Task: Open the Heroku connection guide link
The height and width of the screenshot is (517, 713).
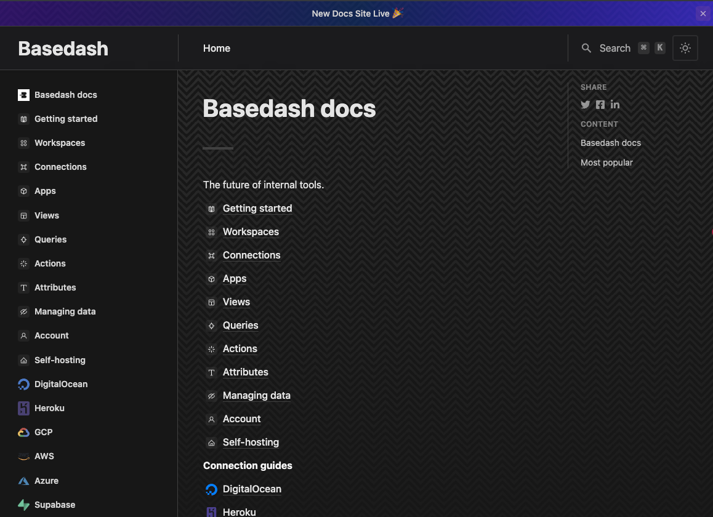Action: [239, 512]
